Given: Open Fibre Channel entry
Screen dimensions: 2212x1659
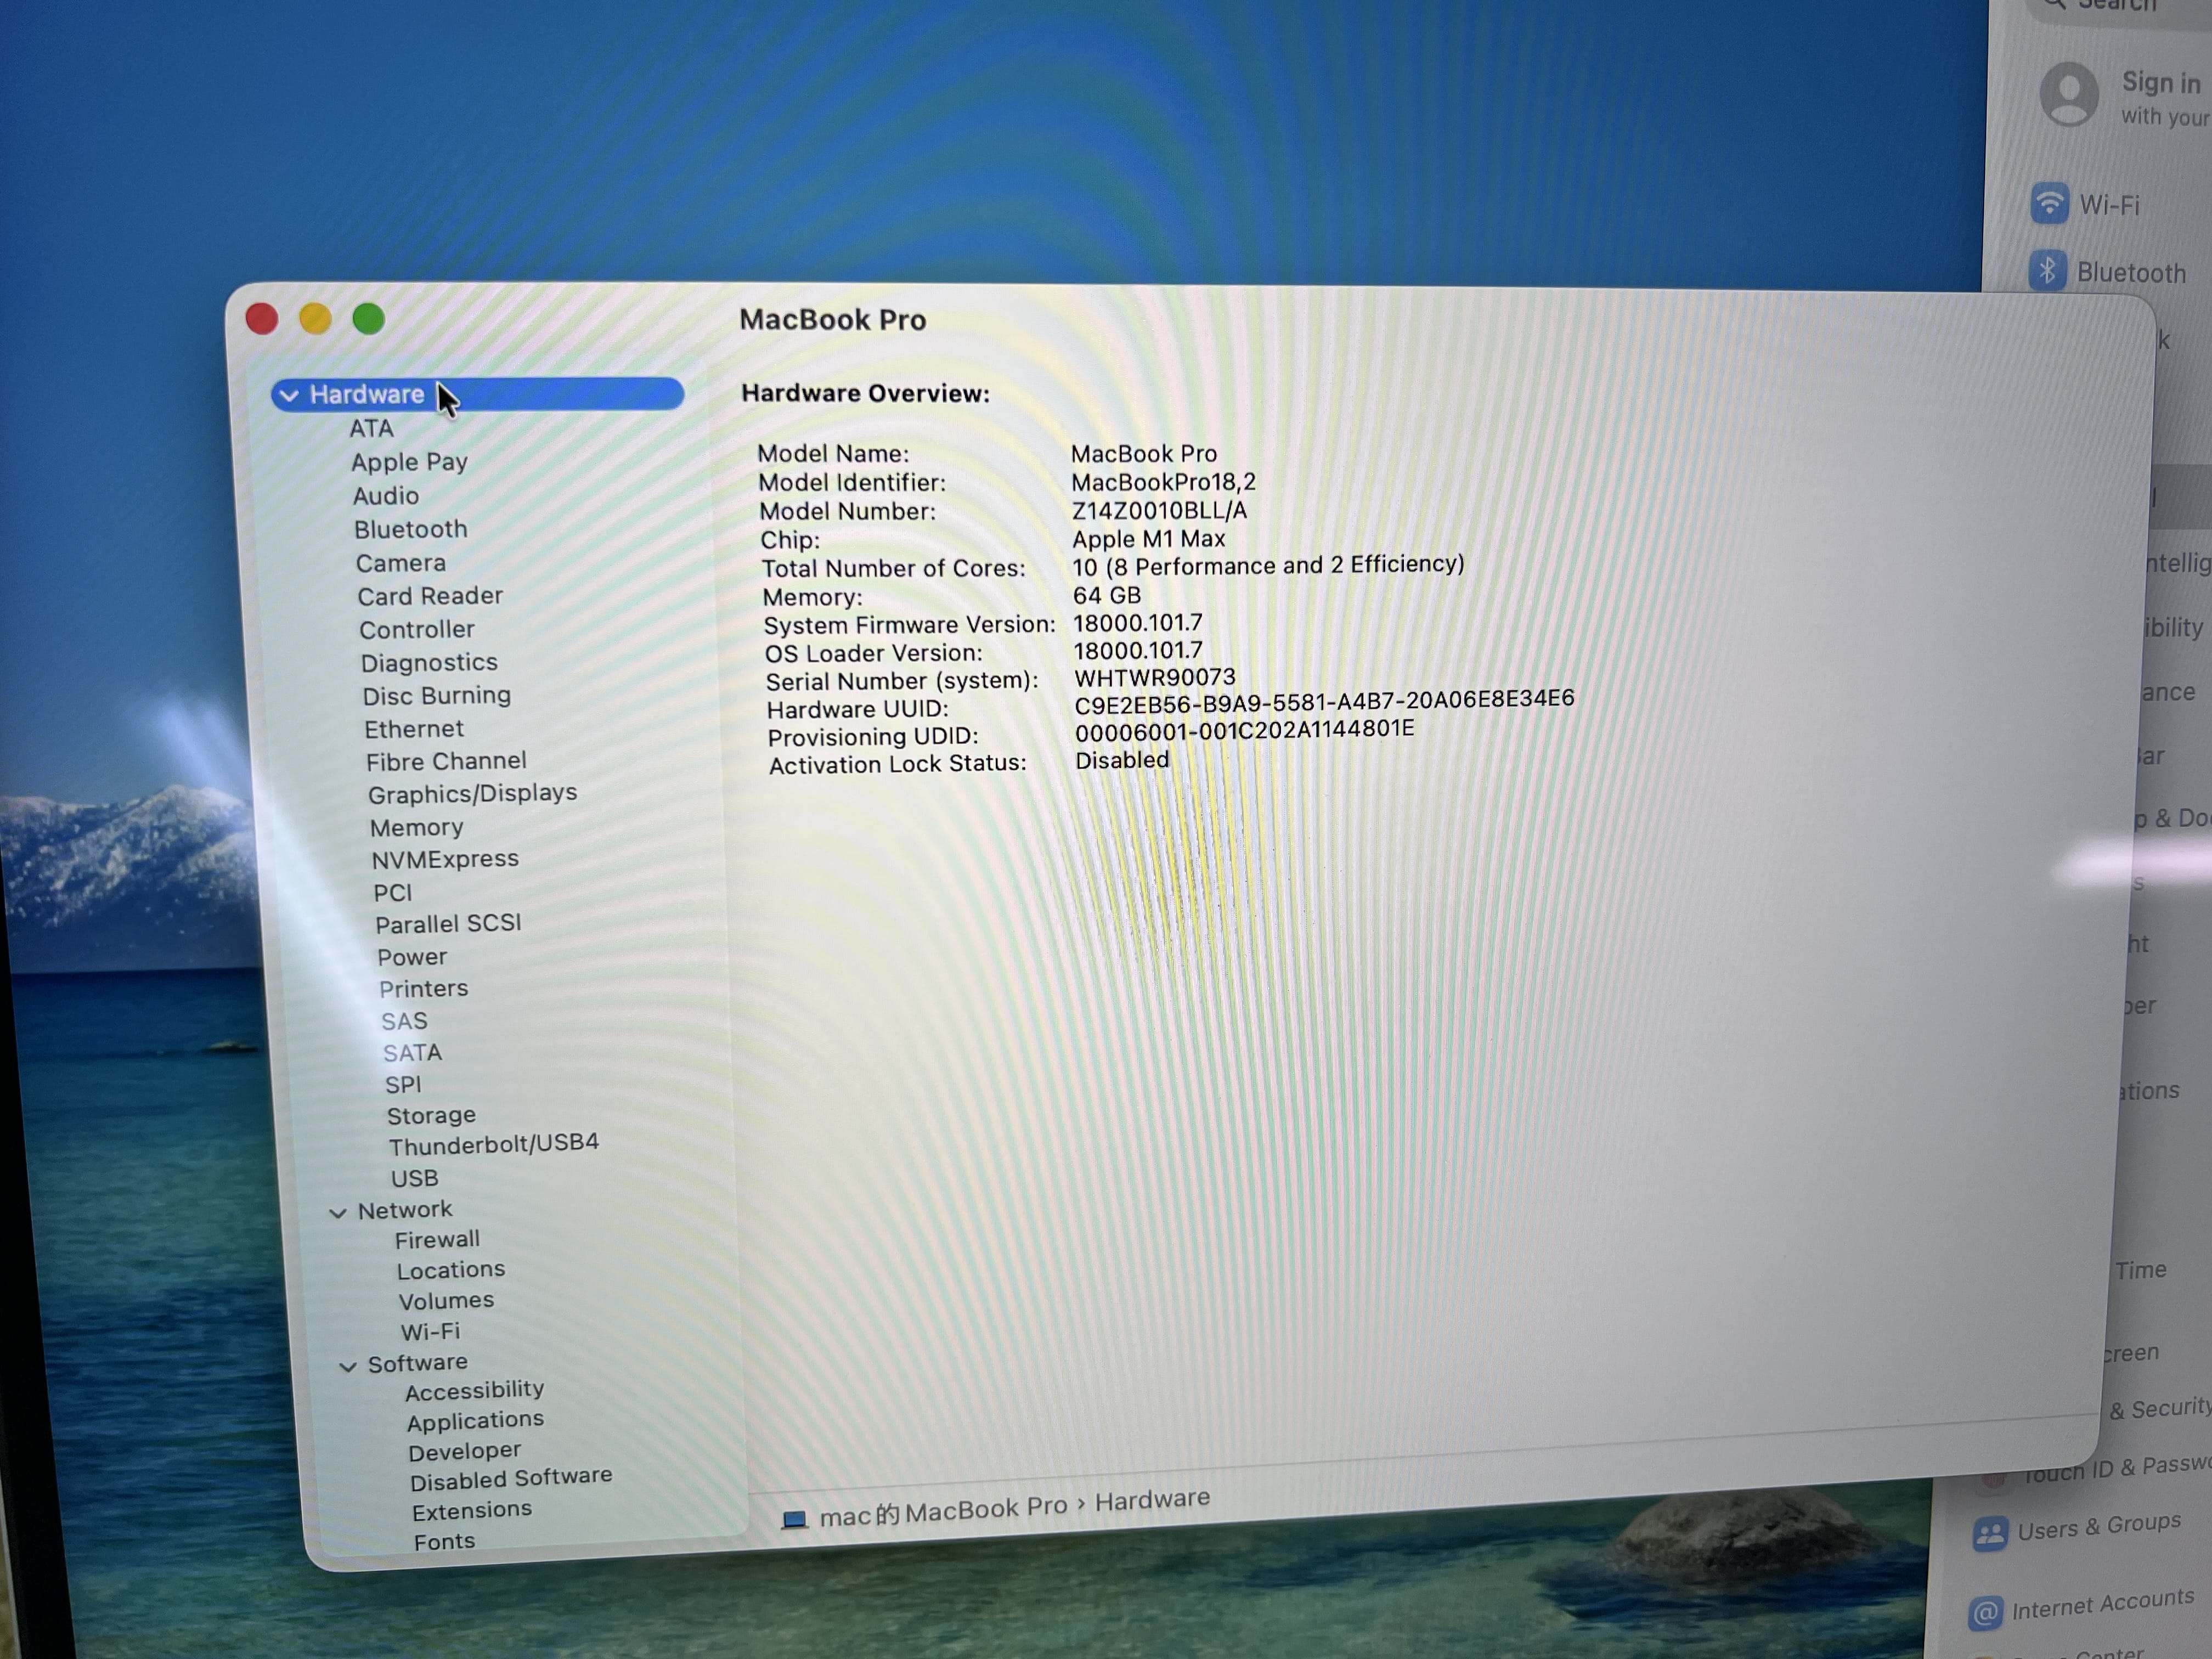Looking at the screenshot, I should click(x=446, y=762).
